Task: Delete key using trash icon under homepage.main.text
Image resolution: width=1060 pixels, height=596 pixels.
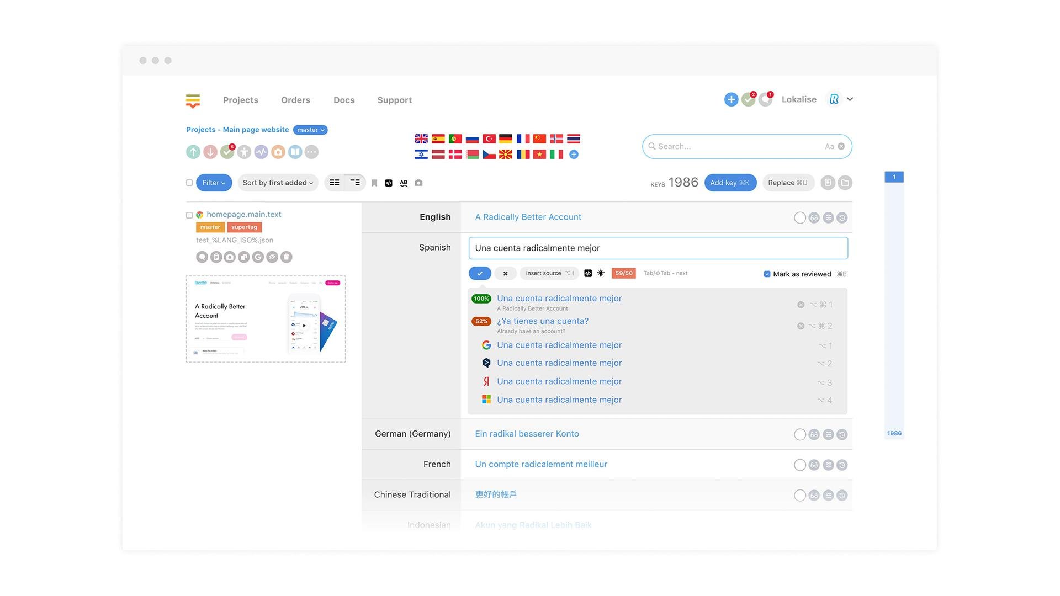Action: (x=286, y=257)
